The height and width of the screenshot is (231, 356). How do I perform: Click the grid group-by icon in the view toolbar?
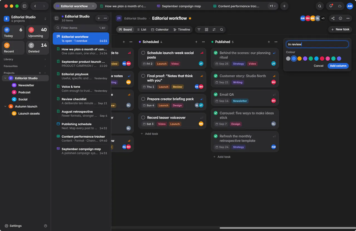(x=206, y=29)
